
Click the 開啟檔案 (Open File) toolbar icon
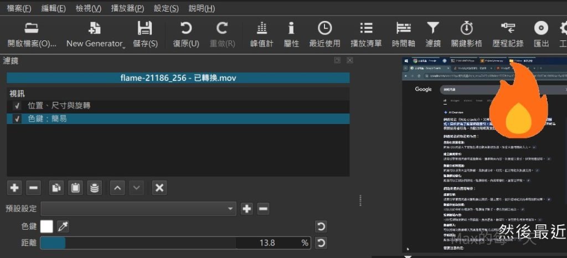pos(32,29)
